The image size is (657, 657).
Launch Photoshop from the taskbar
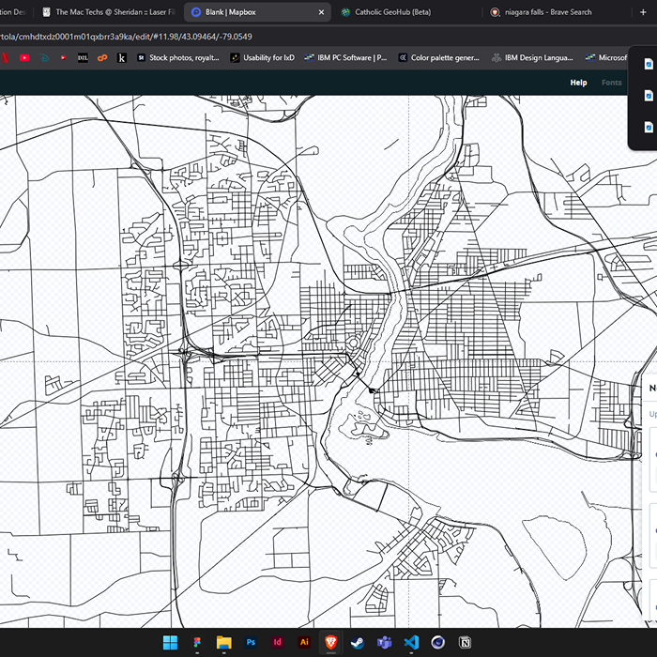click(x=251, y=643)
